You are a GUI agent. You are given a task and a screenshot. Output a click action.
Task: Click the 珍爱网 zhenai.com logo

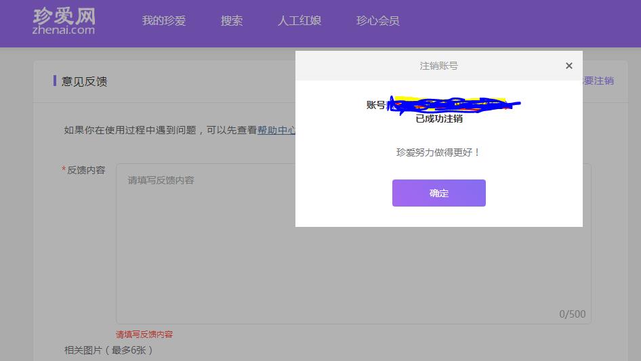pos(64,21)
